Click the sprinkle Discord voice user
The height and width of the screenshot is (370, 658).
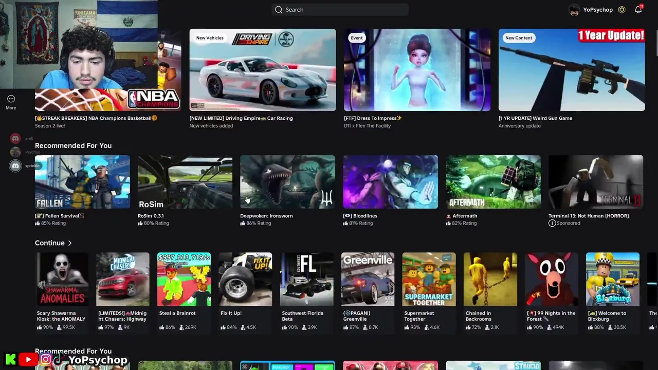click(25, 166)
